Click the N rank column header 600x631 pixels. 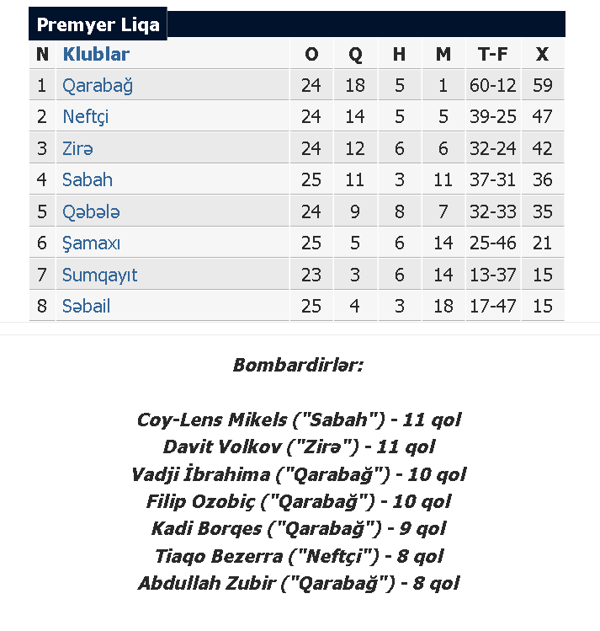pyautogui.click(x=42, y=54)
